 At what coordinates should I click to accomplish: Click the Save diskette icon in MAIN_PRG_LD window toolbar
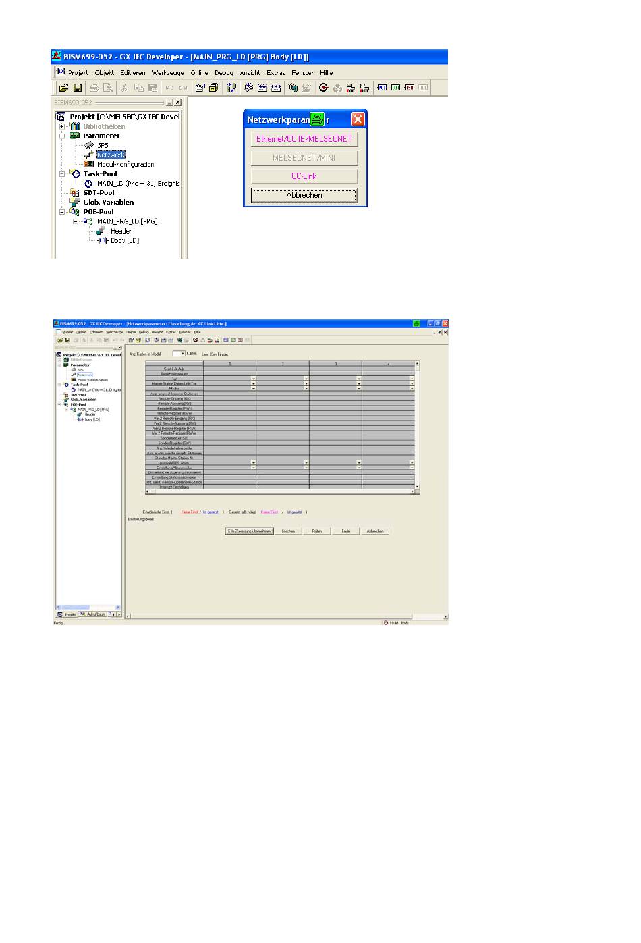pyautogui.click(x=78, y=88)
